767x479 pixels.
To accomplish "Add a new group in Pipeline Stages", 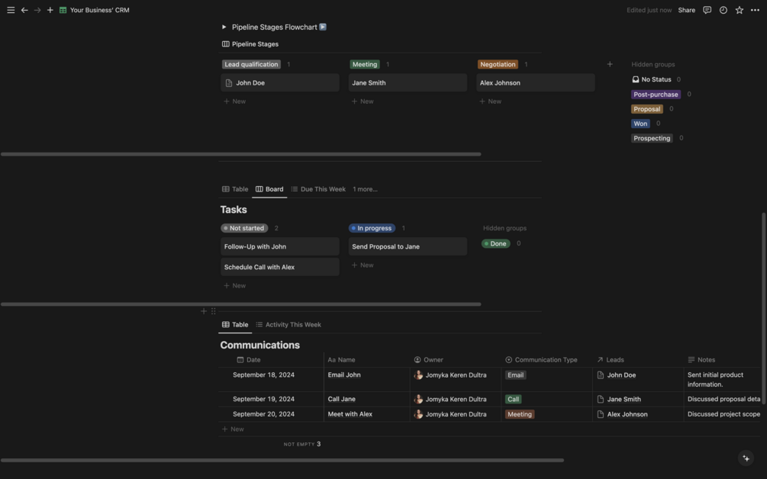I will 610,64.
